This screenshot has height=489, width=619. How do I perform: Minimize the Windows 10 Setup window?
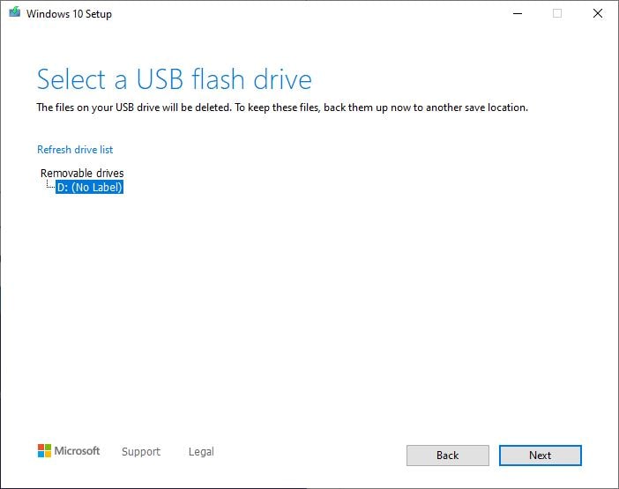click(516, 14)
